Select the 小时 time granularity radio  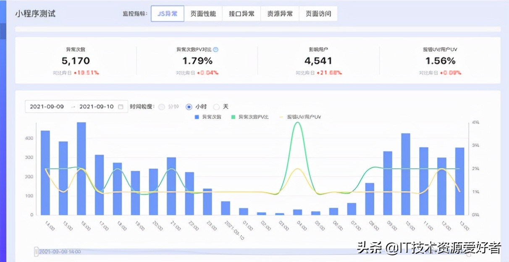[189, 107]
